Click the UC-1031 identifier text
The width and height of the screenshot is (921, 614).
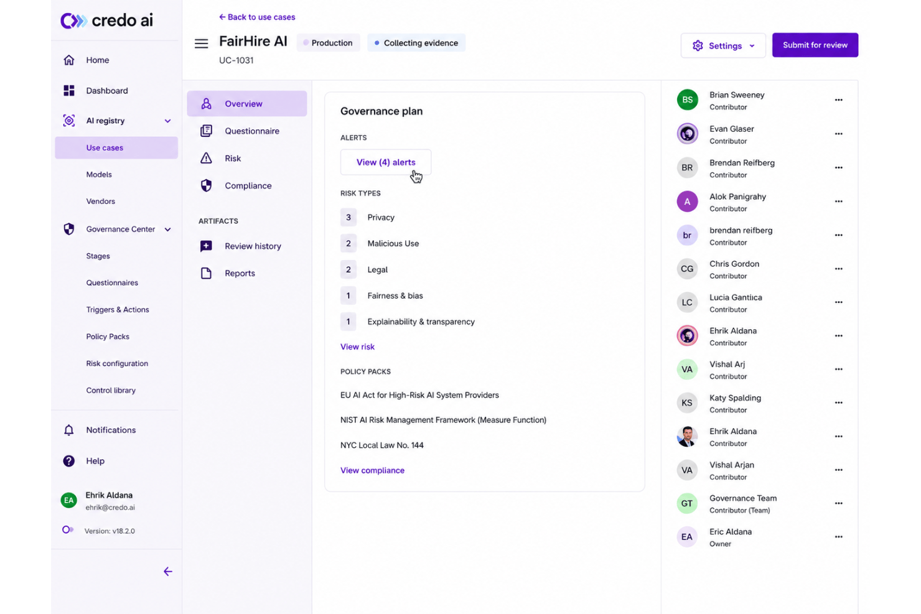click(236, 60)
